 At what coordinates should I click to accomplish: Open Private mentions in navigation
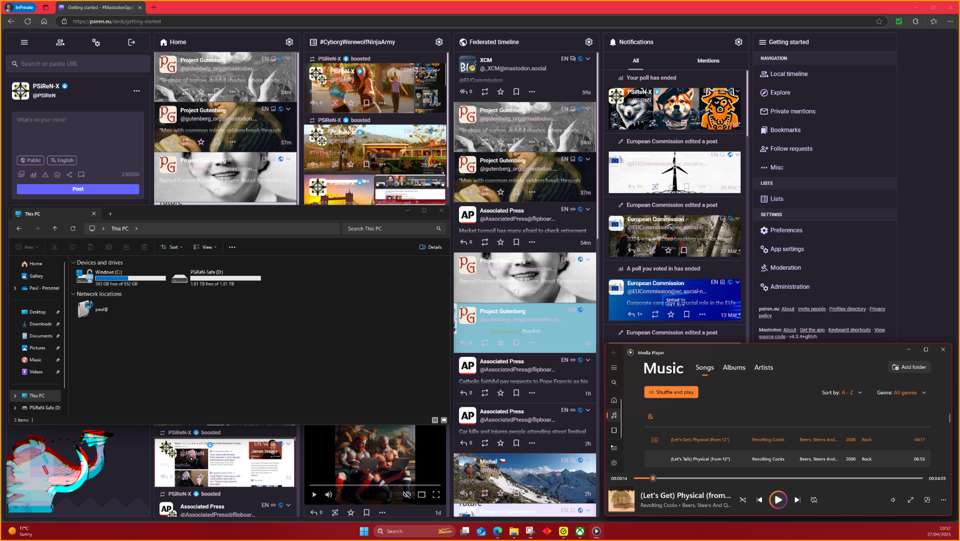pos(792,112)
